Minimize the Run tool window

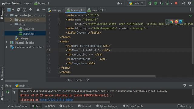click(191, 85)
